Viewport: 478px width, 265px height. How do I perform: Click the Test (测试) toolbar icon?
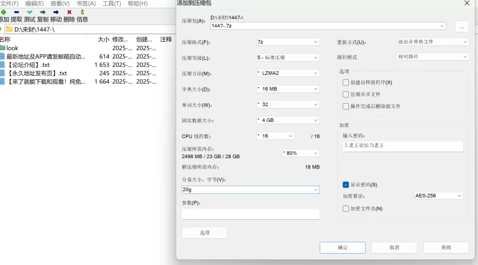[29, 12]
